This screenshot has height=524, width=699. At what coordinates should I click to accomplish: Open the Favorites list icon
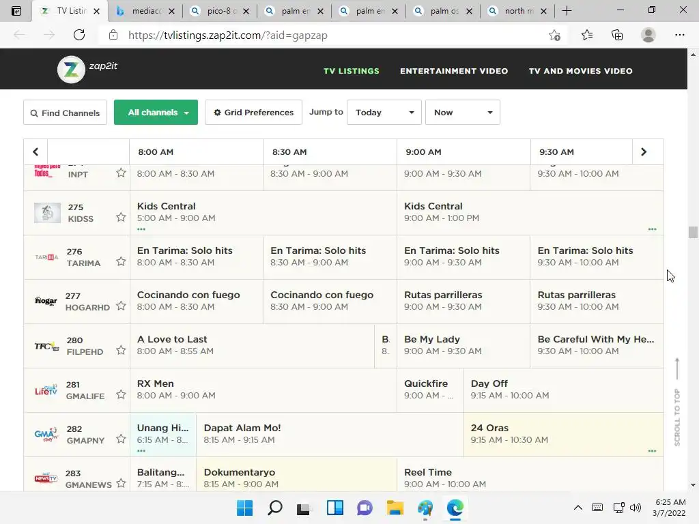(587, 35)
